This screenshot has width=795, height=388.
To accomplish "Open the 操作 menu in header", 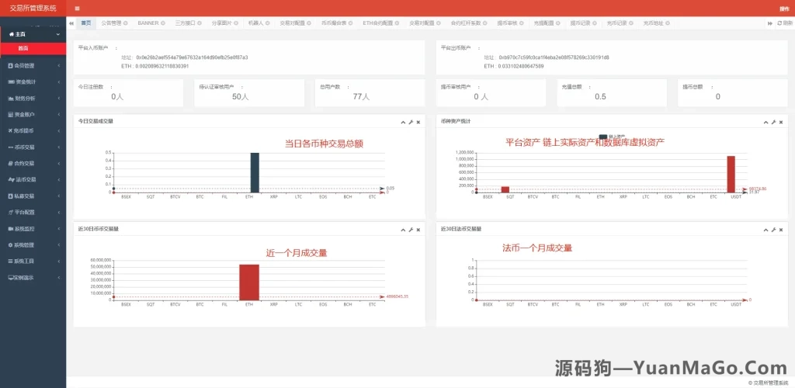I will 784,9.
